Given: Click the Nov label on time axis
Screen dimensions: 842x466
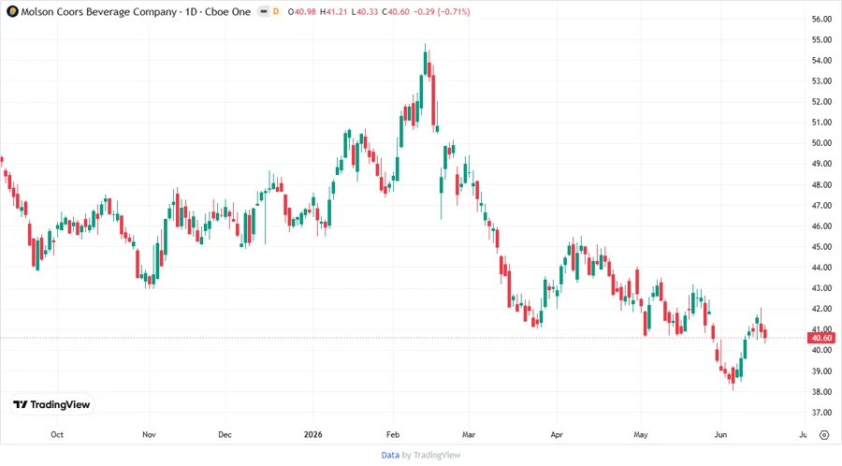Looking at the screenshot, I should click(x=149, y=435).
